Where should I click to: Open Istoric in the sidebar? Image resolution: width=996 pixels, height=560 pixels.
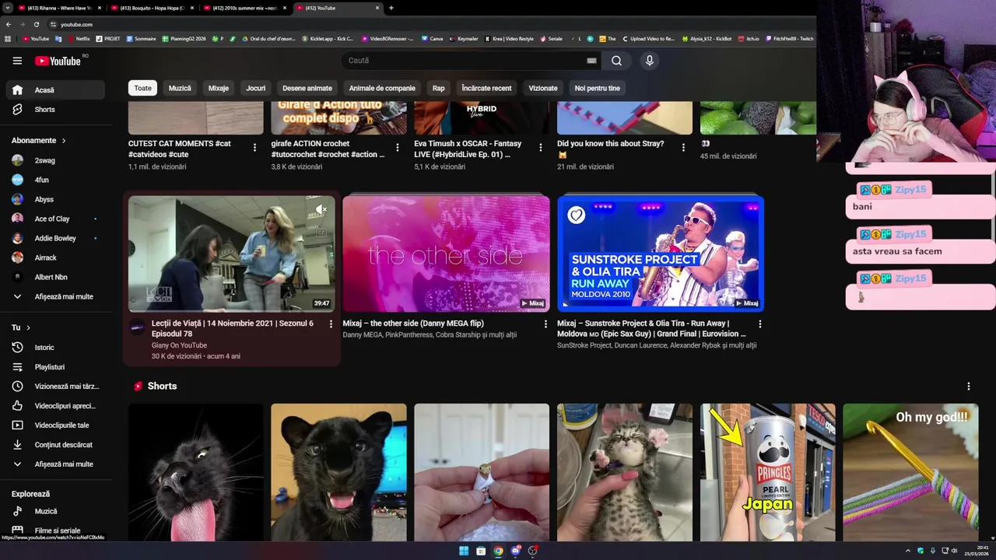pos(54,348)
